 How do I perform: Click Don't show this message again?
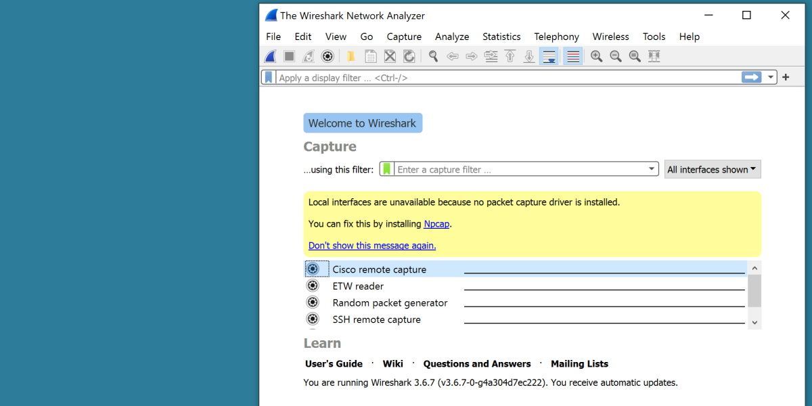[372, 246]
